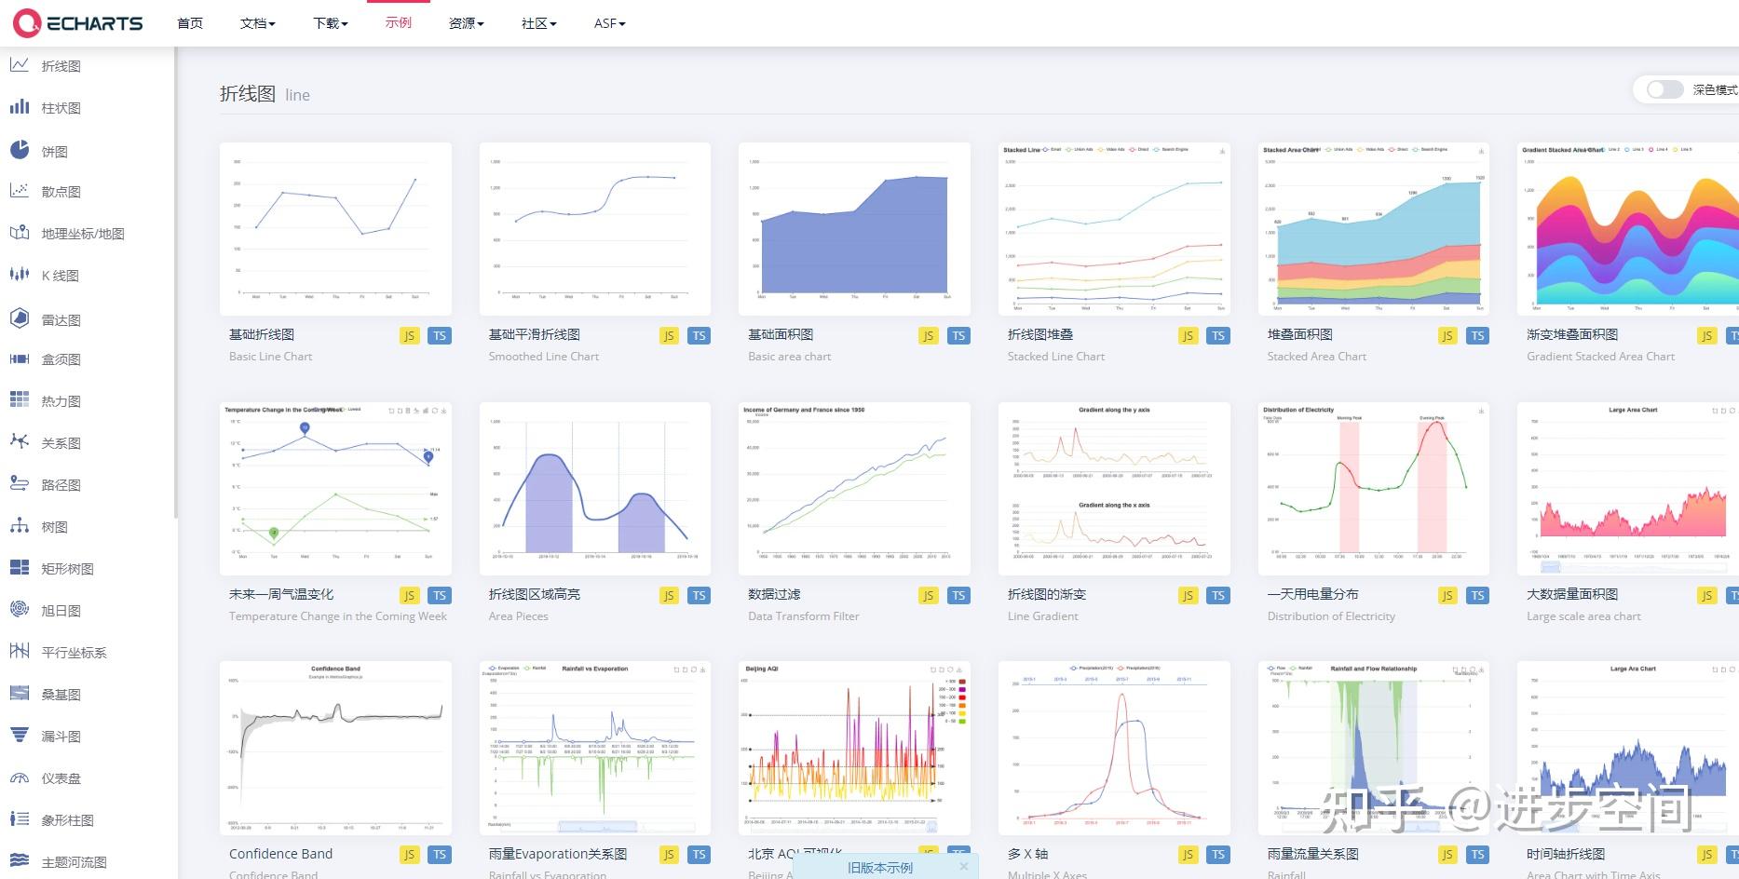Expand the 文档 dropdown menu
Screen dimensions: 1739x879
257,23
